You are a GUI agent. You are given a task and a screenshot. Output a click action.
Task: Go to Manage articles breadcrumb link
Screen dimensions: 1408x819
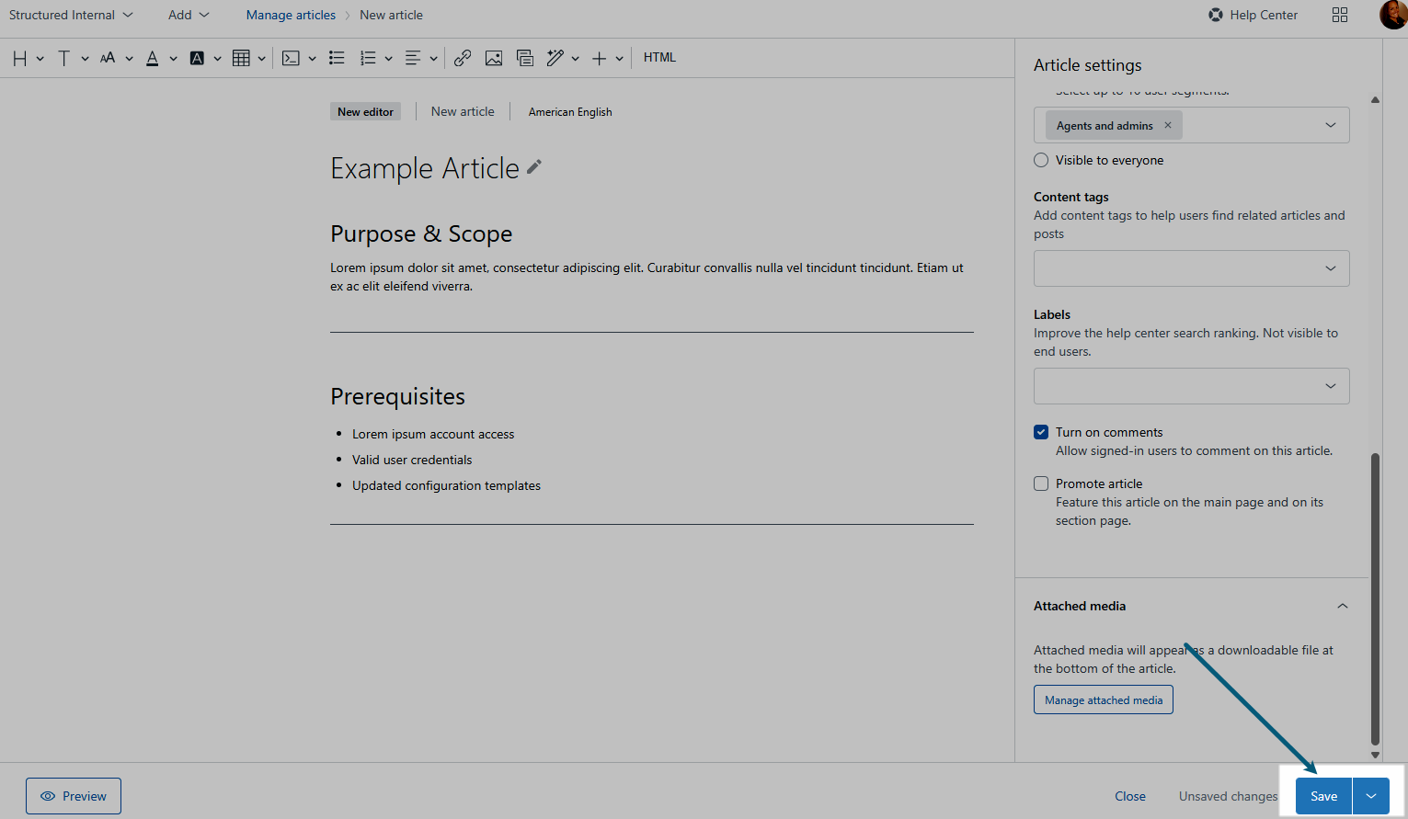291,15
